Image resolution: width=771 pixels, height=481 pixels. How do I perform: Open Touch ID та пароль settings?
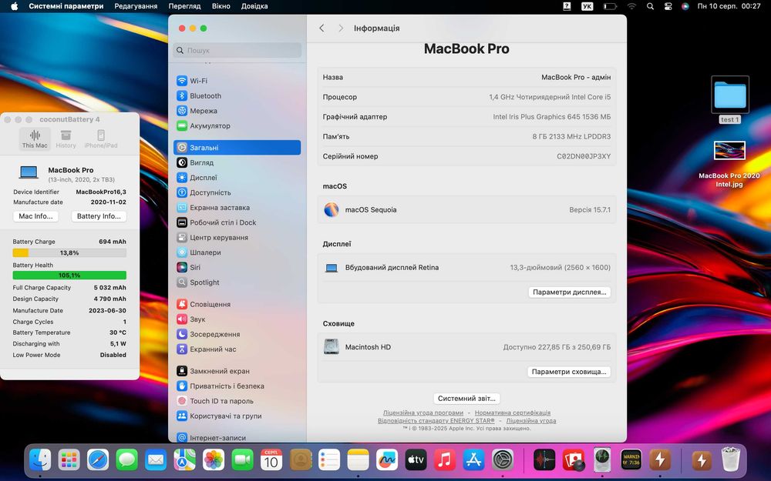pos(237,401)
